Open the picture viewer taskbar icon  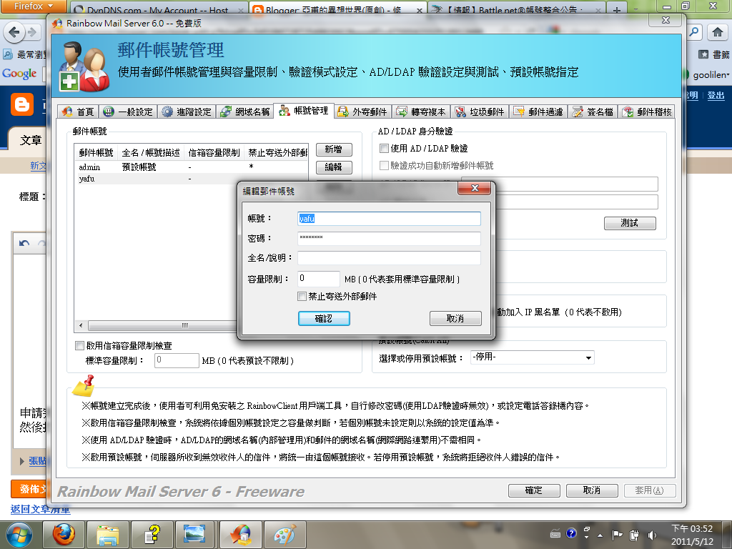click(x=194, y=535)
